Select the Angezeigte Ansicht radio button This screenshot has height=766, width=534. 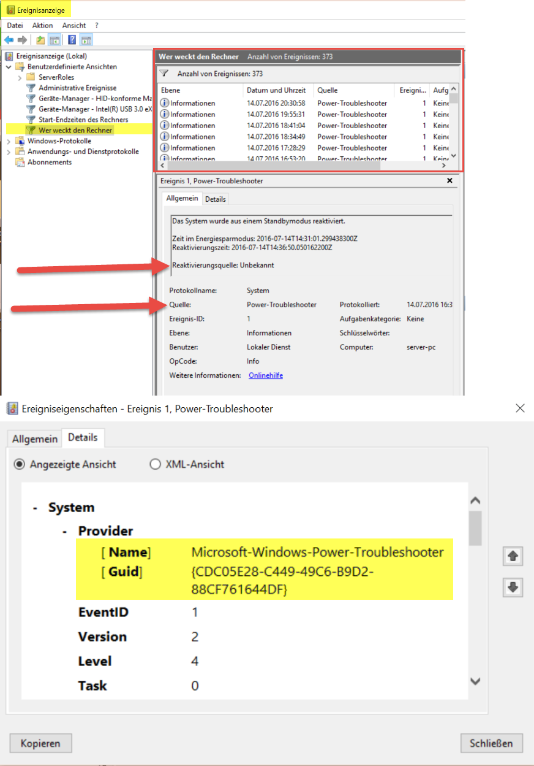20,464
